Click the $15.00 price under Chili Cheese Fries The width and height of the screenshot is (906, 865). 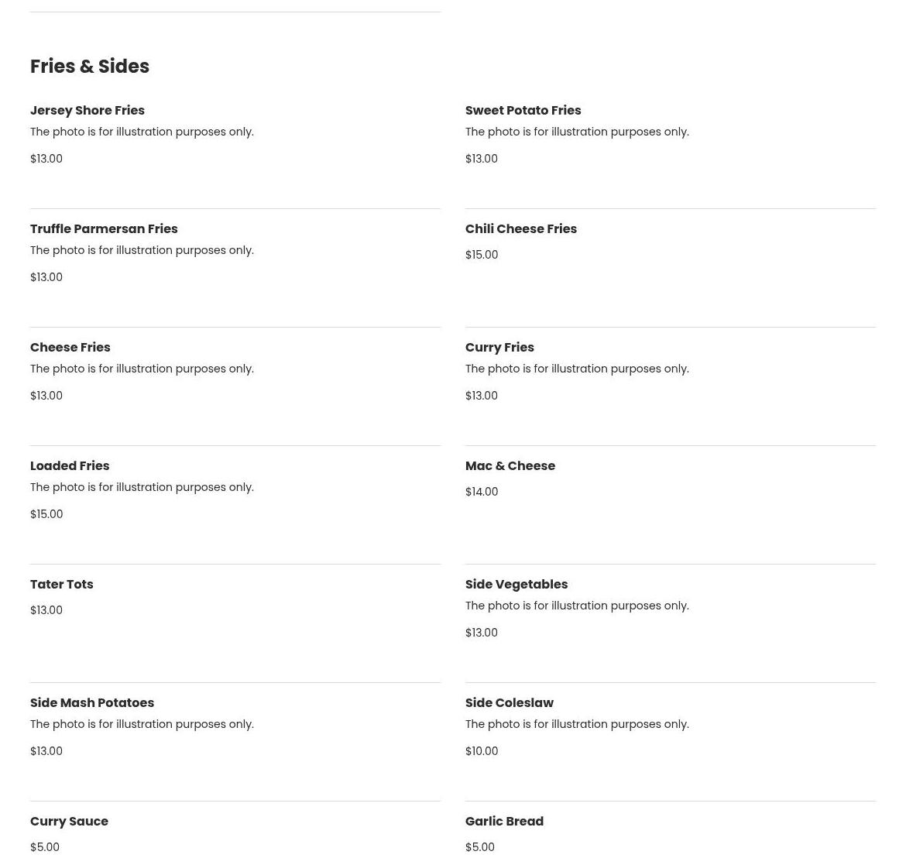[x=482, y=255]
